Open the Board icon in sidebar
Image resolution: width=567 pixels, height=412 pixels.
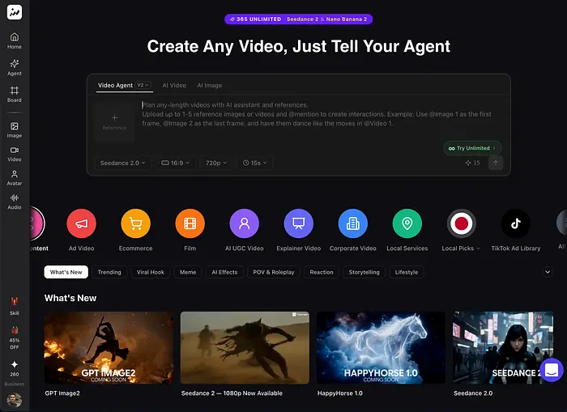point(15,93)
